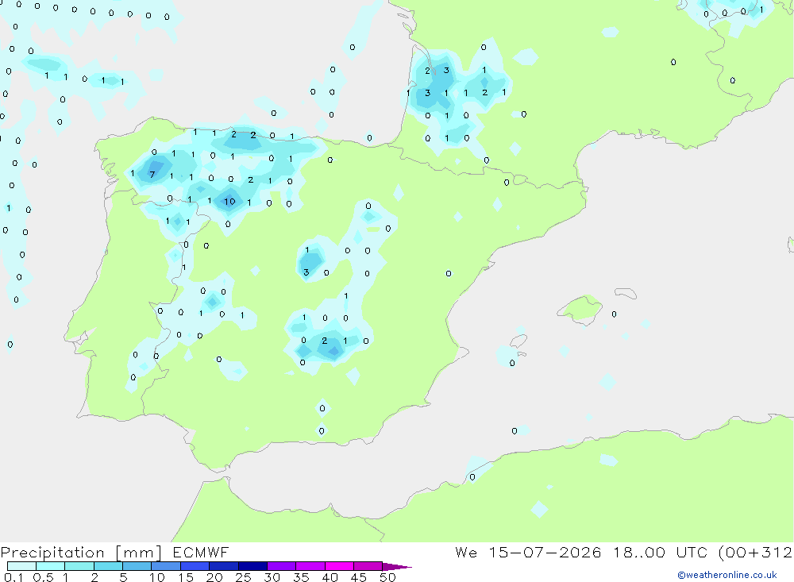Click the 0.5–1 mm legend color box
Viewport: 794px width, 582px height.
click(x=51, y=566)
